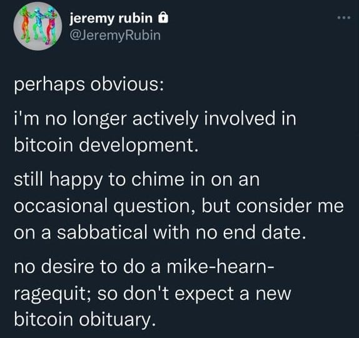Click the "perhaps obvious:" opening line
Image resolution: width=359 pixels, height=338 pixels.
coord(89,85)
